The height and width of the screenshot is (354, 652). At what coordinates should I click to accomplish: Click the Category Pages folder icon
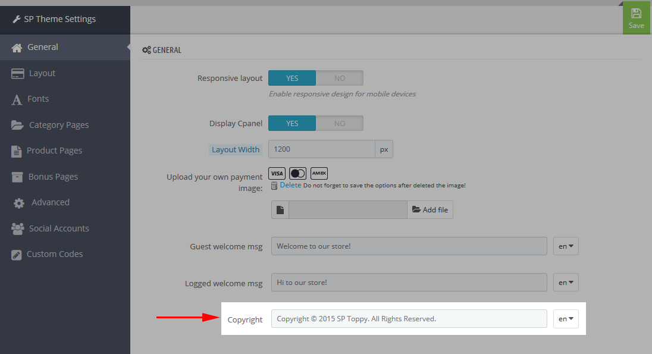[x=17, y=125]
